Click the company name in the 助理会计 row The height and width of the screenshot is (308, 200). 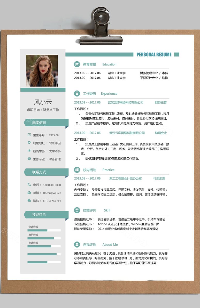tap(127, 133)
